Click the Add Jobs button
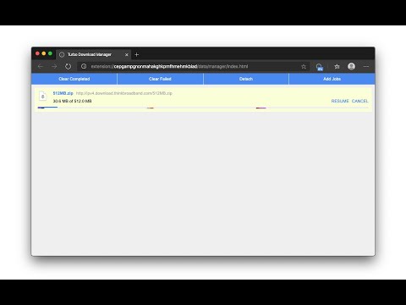Image resolution: width=406 pixels, height=305 pixels. pos(332,79)
